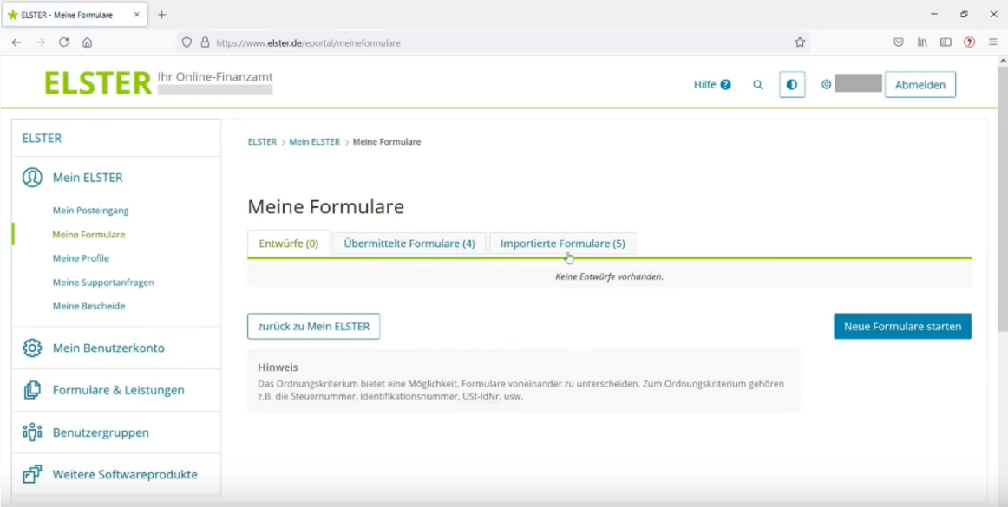Click the Formulare & Leistungen documents icon
1008x507 pixels.
click(32, 390)
